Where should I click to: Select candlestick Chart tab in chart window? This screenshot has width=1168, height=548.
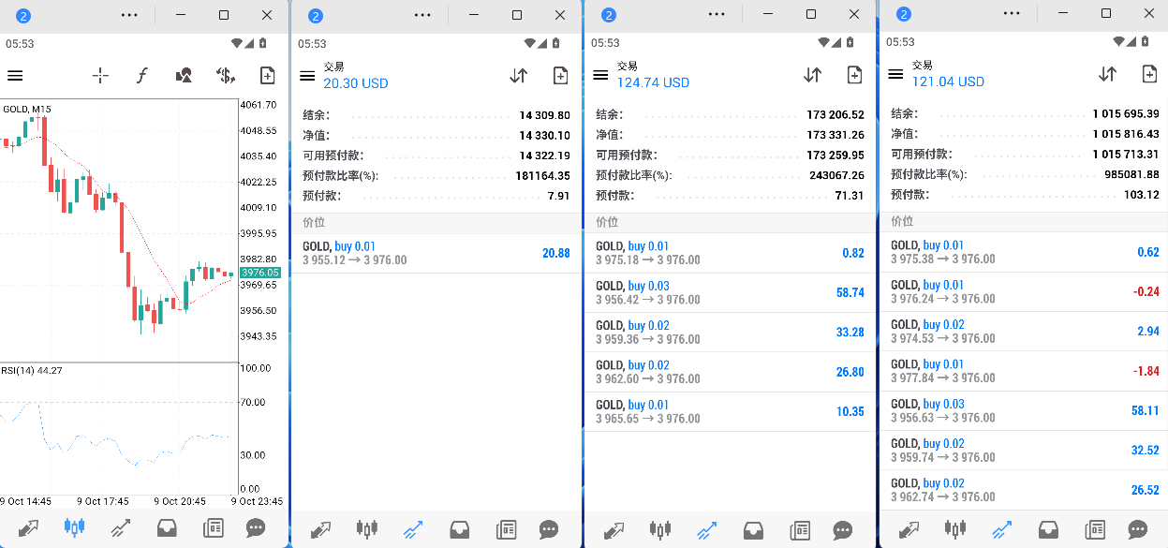(x=74, y=528)
